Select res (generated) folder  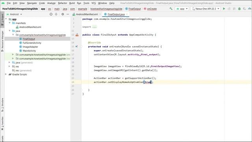[24, 70]
